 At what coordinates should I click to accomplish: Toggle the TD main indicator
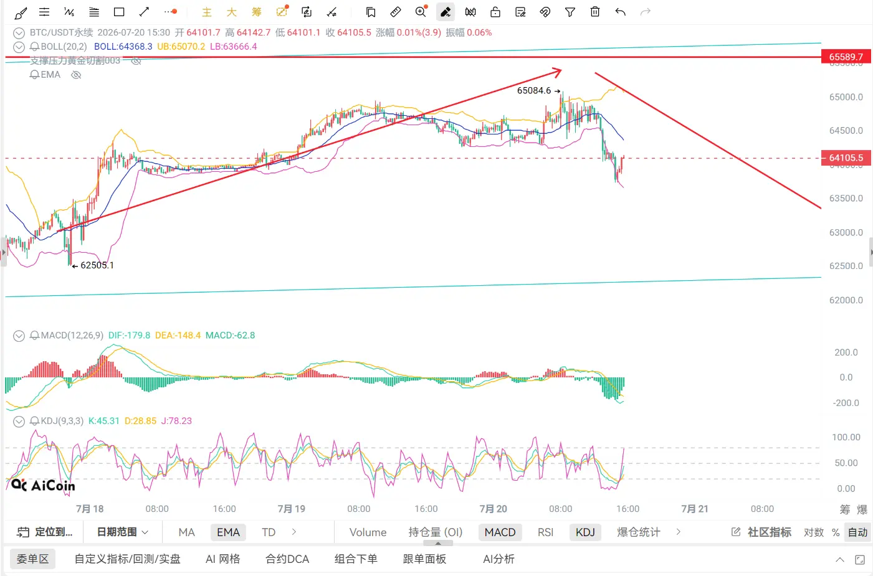(269, 532)
